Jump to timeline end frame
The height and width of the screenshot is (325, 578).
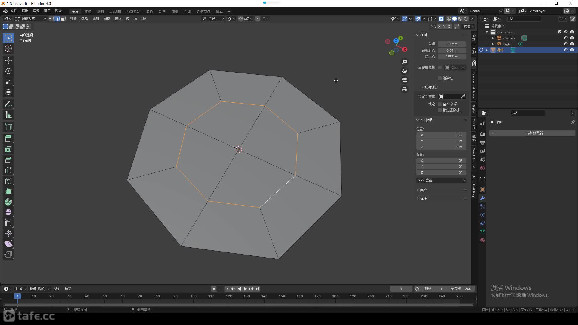(258, 289)
